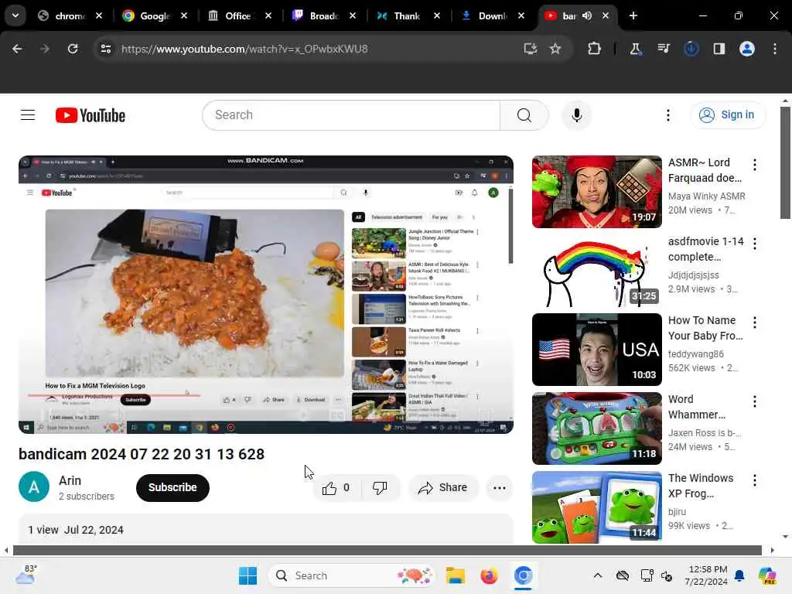Screen dimensions: 792x594
Task: Click the horizontal scrollbar at page bottom
Action: 387,550
